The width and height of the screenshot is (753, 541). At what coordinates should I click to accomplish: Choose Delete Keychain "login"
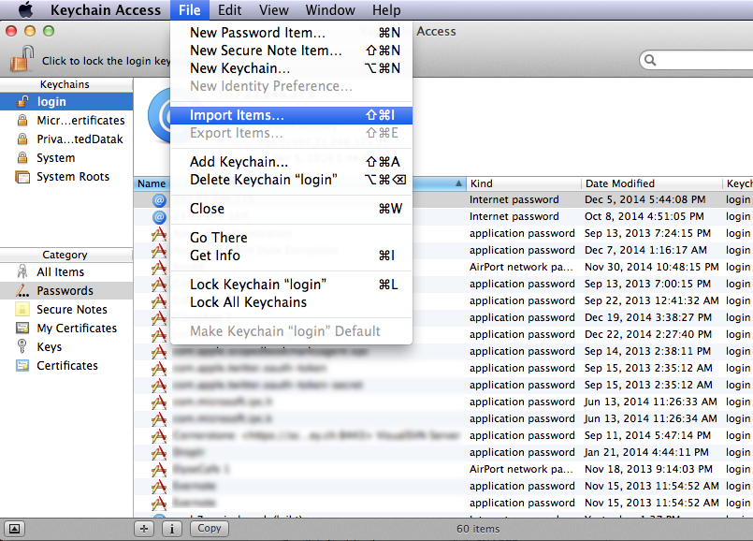point(291,180)
